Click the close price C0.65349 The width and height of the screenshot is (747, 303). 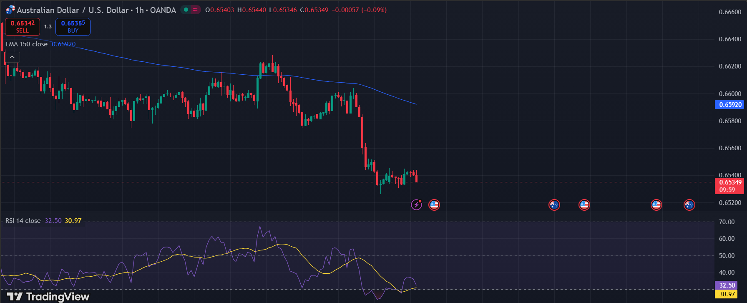click(314, 10)
